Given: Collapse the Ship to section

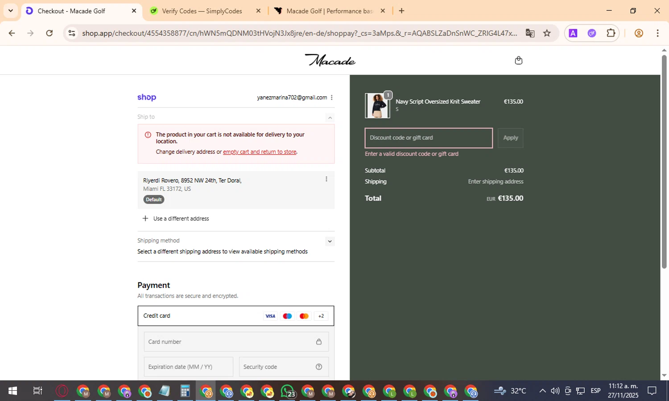Looking at the screenshot, I should pyautogui.click(x=330, y=118).
